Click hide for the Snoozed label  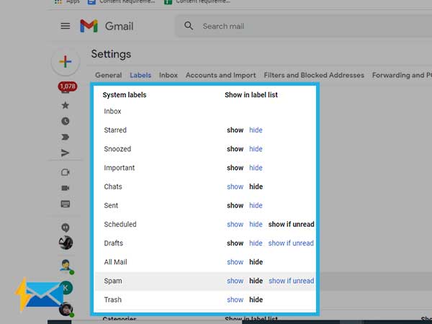(256, 149)
